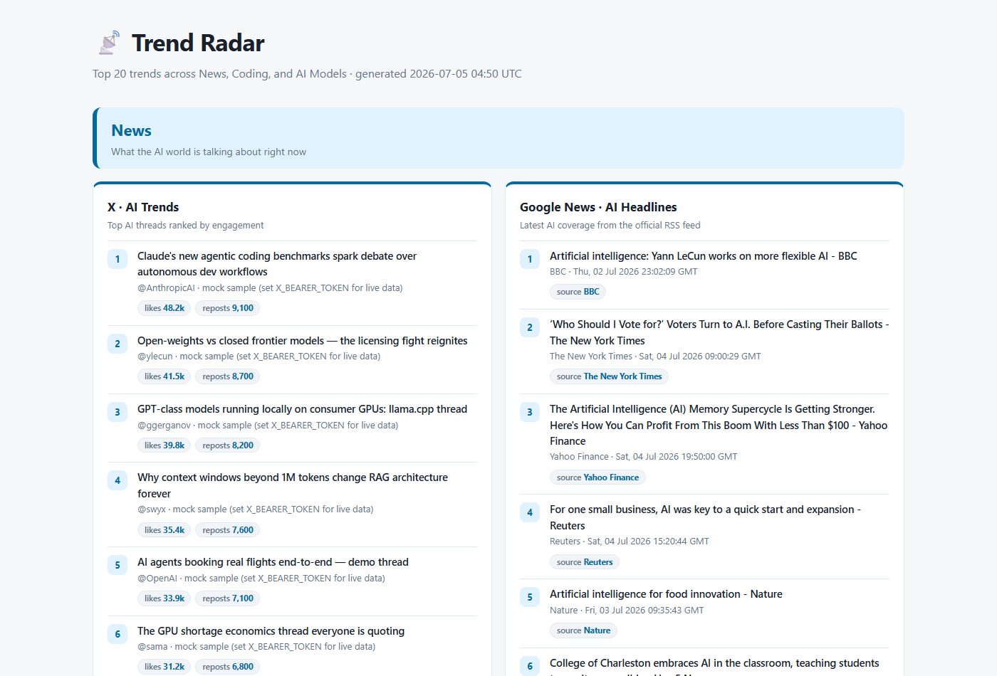Open the context windows beyond 1M tokens thread
This screenshot has width=997, height=676.
pyautogui.click(x=293, y=485)
